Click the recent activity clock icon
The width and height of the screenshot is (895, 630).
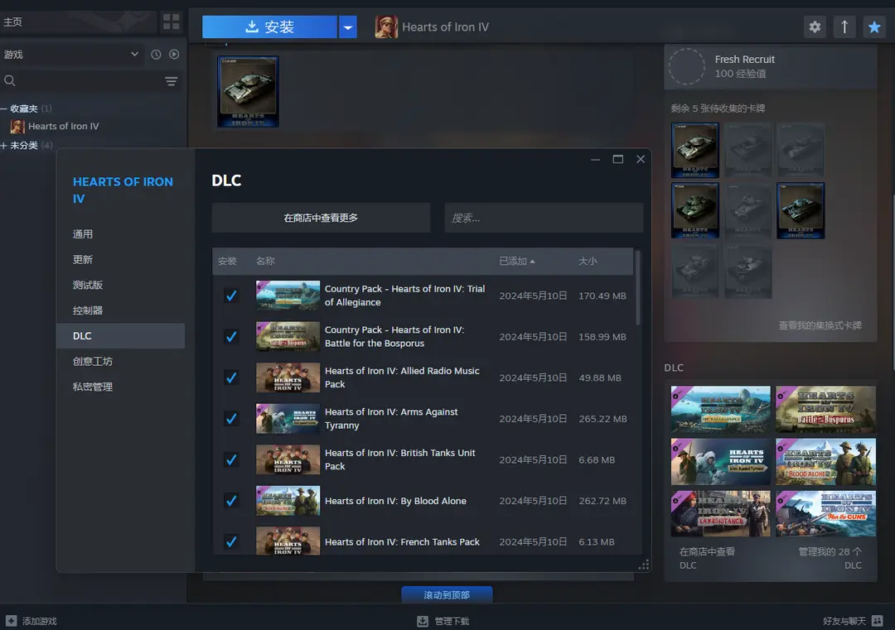coord(156,54)
